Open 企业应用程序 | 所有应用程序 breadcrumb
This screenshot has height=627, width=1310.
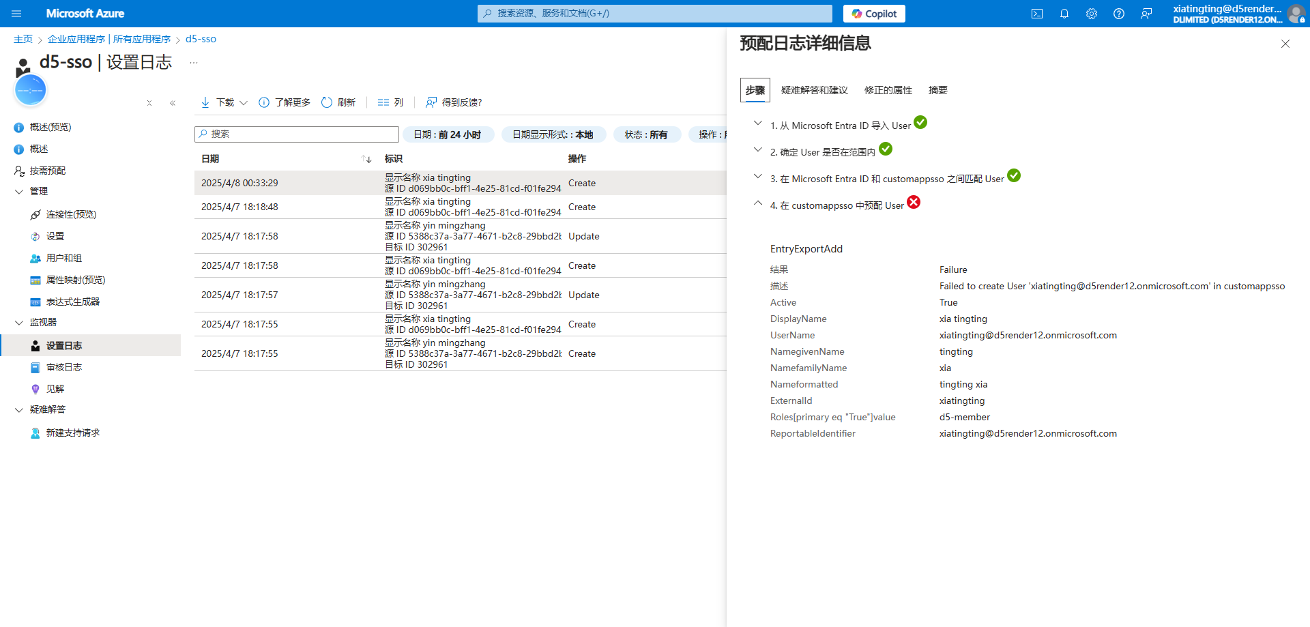pos(109,39)
